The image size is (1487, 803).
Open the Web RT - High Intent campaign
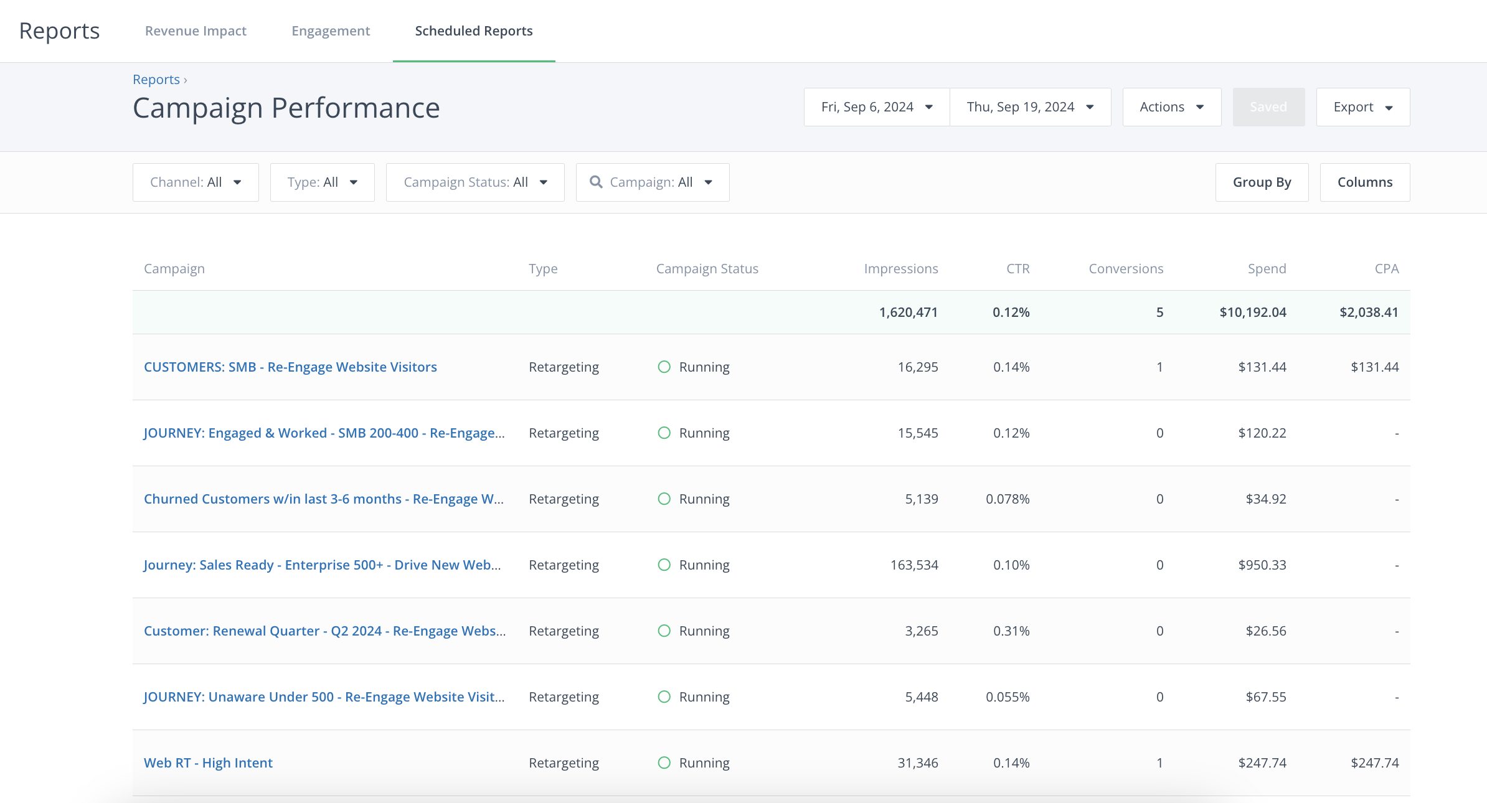point(208,763)
